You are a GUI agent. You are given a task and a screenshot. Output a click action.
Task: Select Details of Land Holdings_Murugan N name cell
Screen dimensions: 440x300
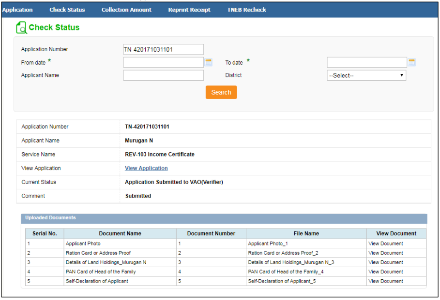coord(120,262)
